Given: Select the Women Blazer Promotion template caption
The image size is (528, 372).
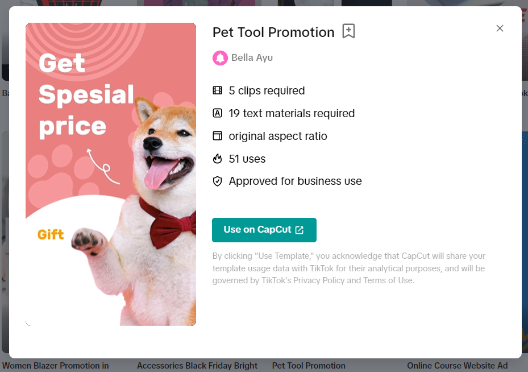Looking at the screenshot, I should [x=56, y=366].
